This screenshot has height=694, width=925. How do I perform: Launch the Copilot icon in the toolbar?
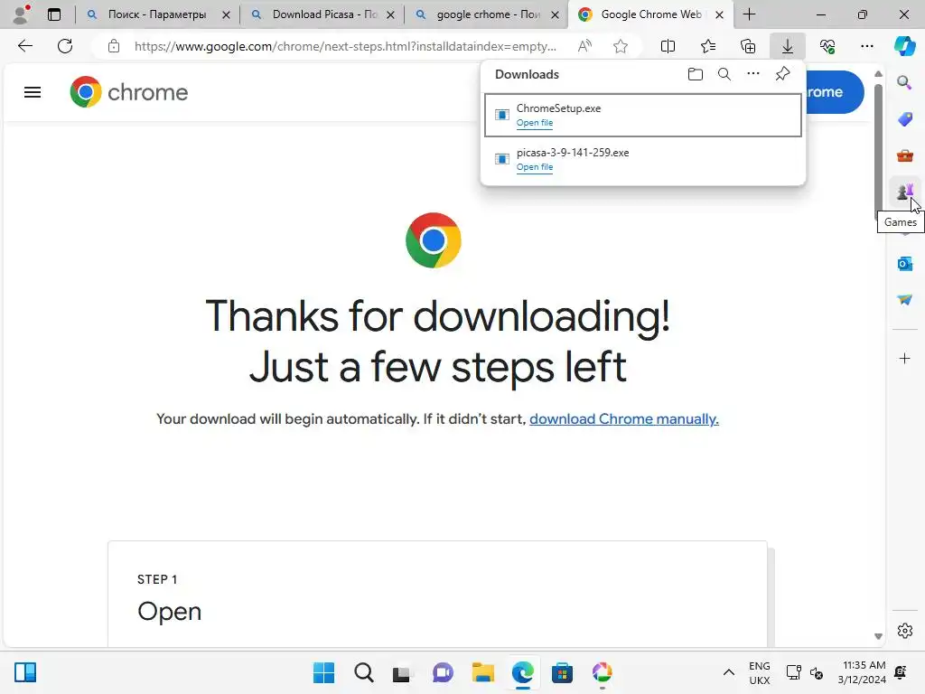(x=905, y=46)
